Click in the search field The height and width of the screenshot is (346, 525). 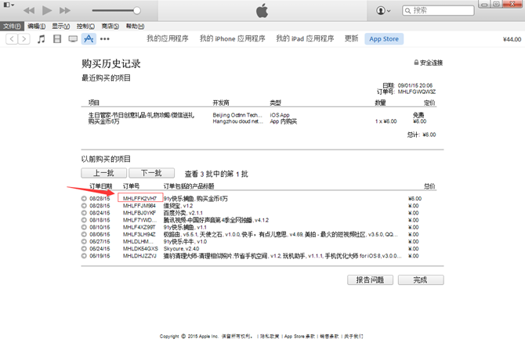point(438,10)
